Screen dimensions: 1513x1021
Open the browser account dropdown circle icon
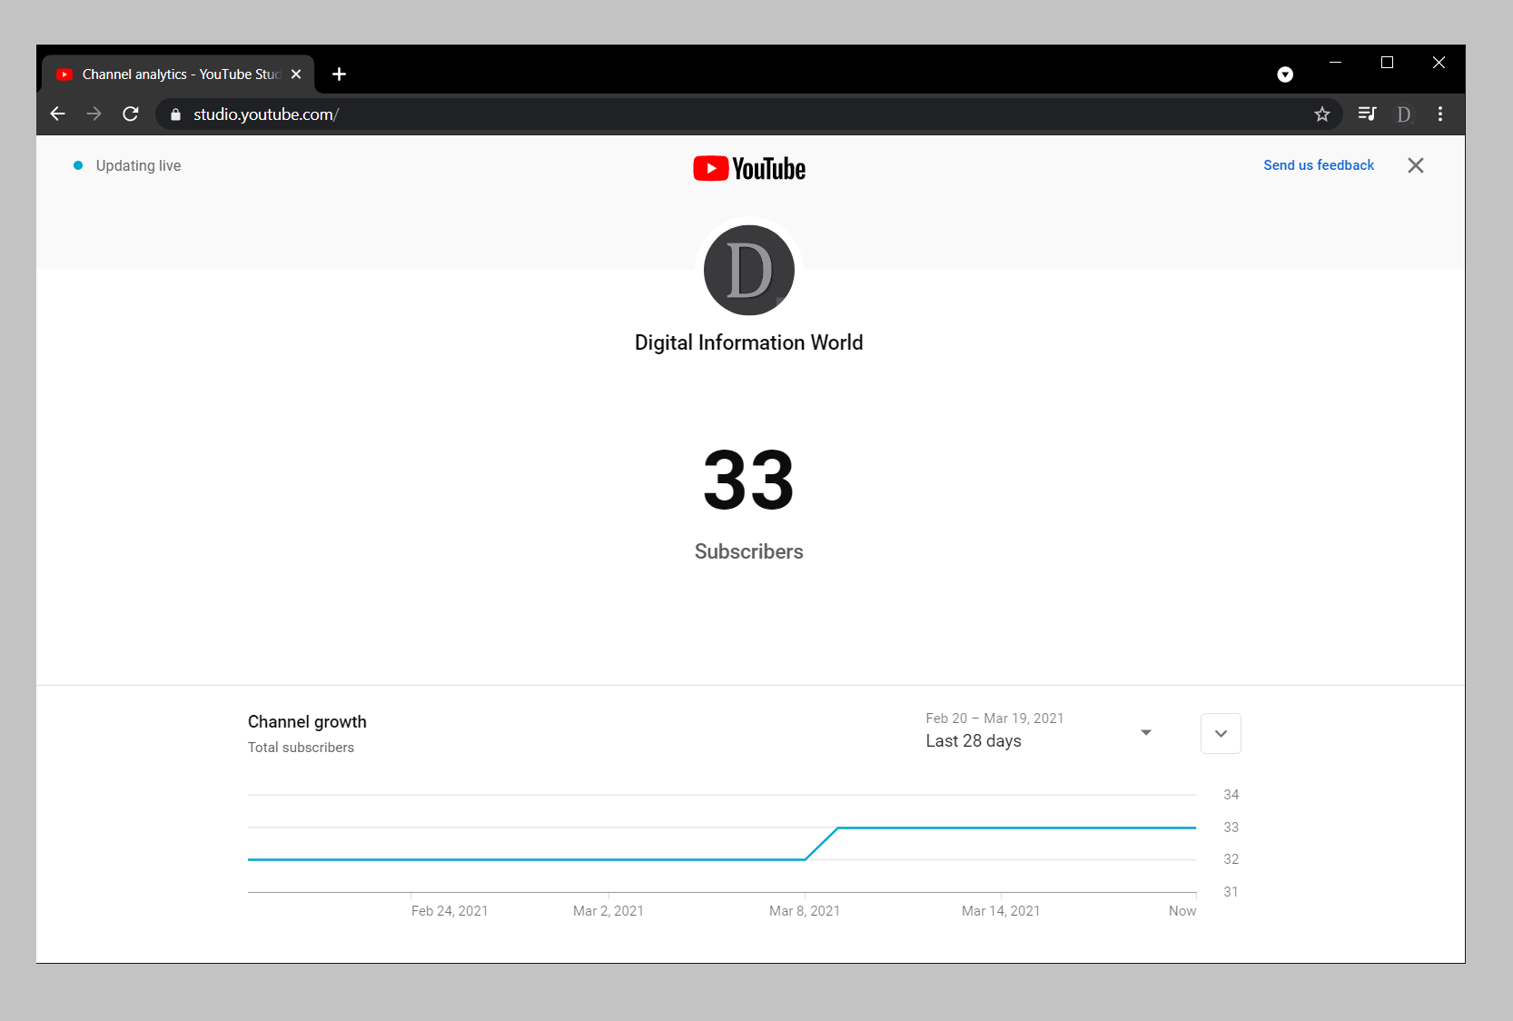point(1285,74)
